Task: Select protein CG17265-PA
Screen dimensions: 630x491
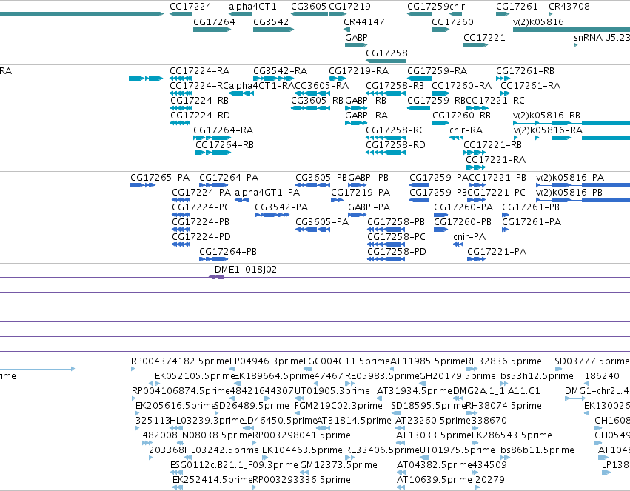Action: (x=143, y=185)
